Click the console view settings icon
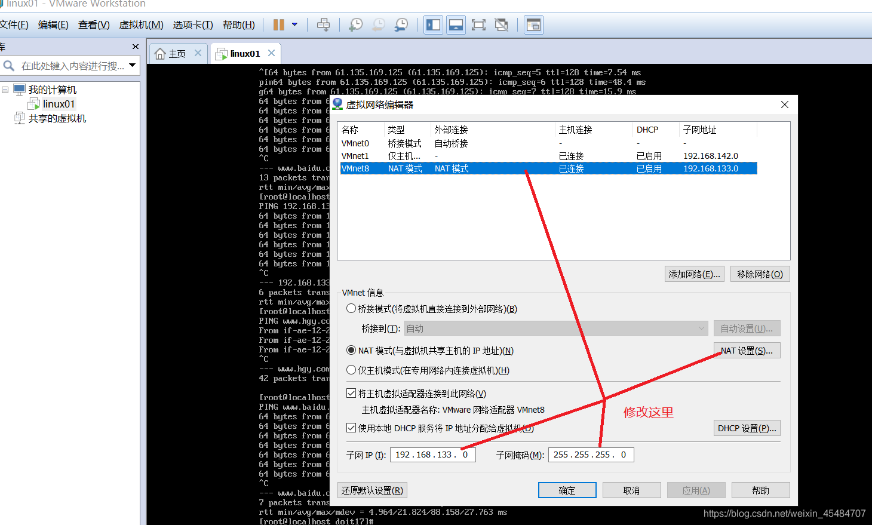Image resolution: width=872 pixels, height=525 pixels. [x=533, y=25]
